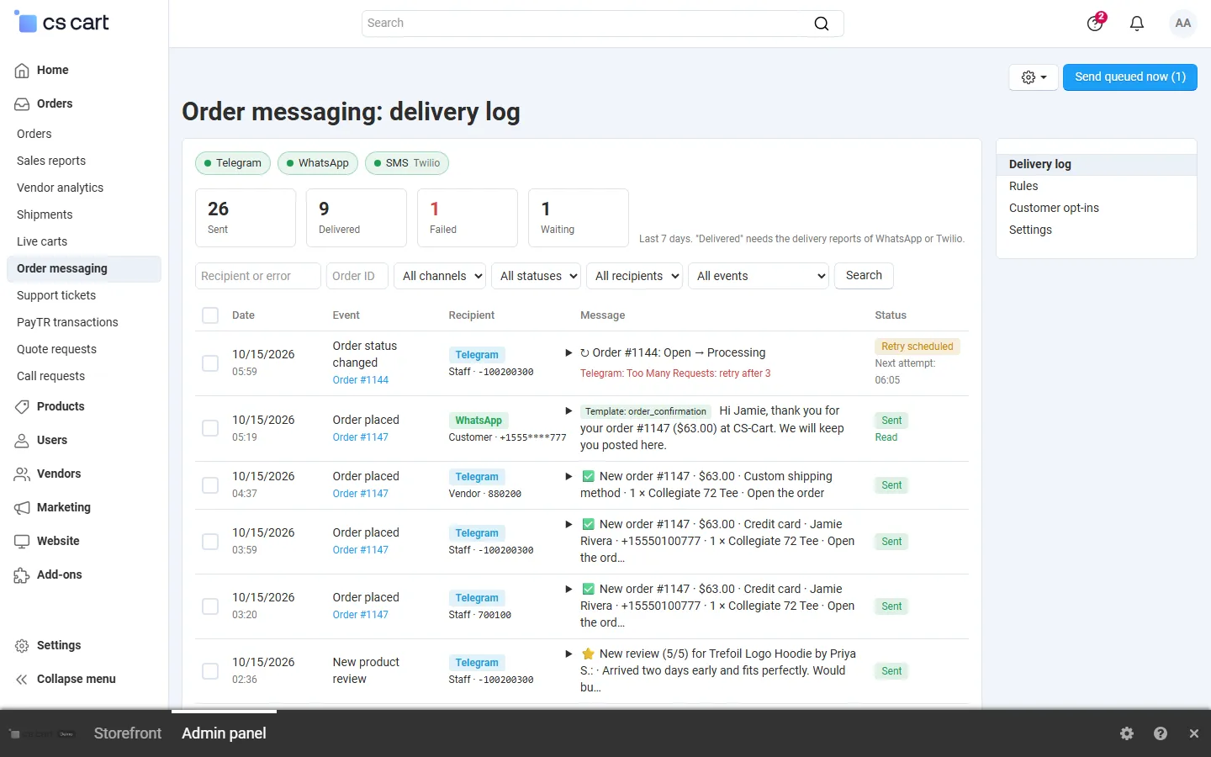The width and height of the screenshot is (1211, 757).
Task: Click the bottom bar question mark icon
Action: coord(1161,733)
